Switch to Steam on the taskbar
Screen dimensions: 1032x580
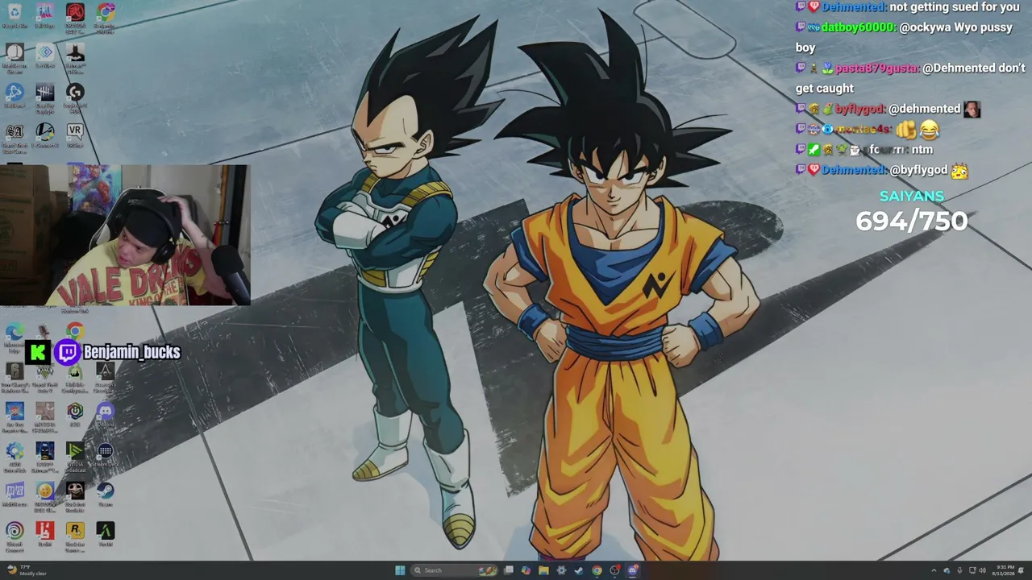[x=579, y=570]
